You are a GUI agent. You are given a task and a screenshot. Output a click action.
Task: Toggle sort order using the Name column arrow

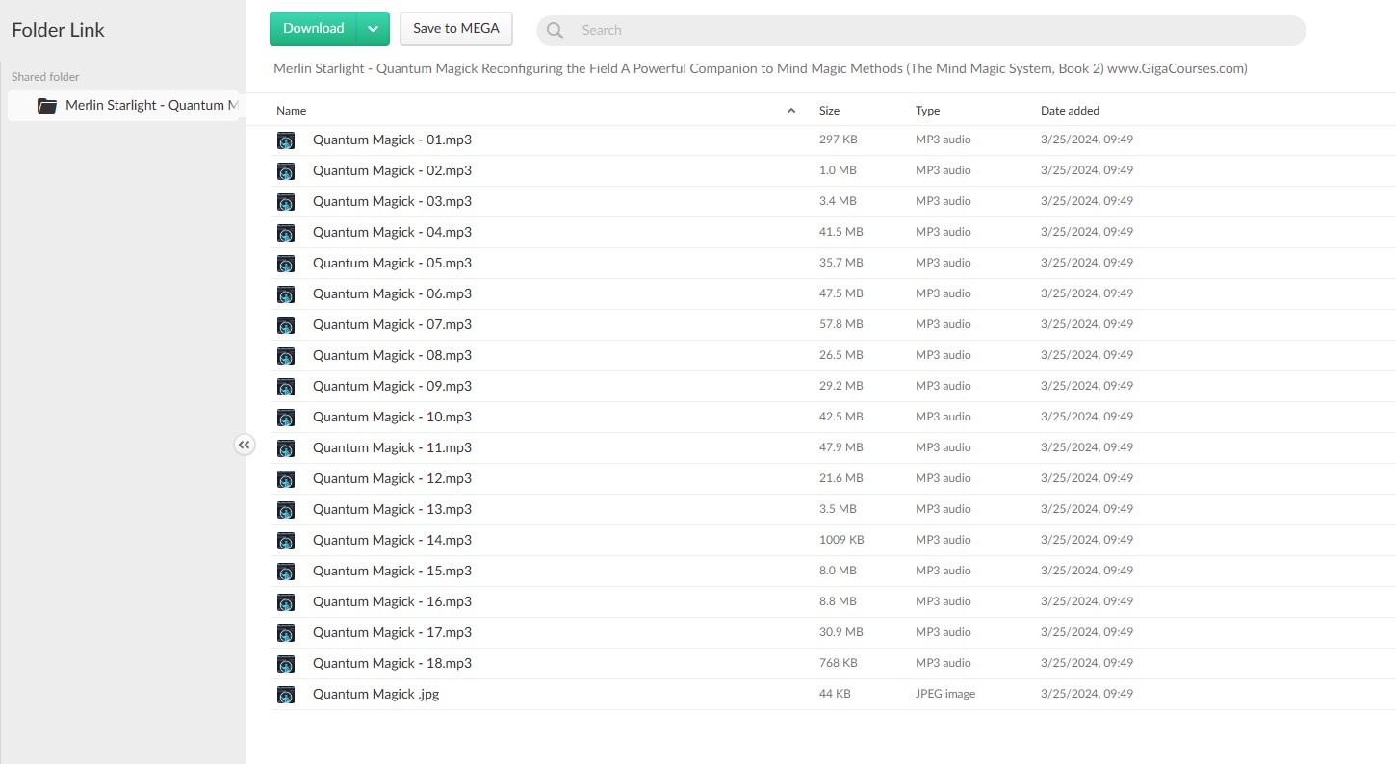click(791, 111)
